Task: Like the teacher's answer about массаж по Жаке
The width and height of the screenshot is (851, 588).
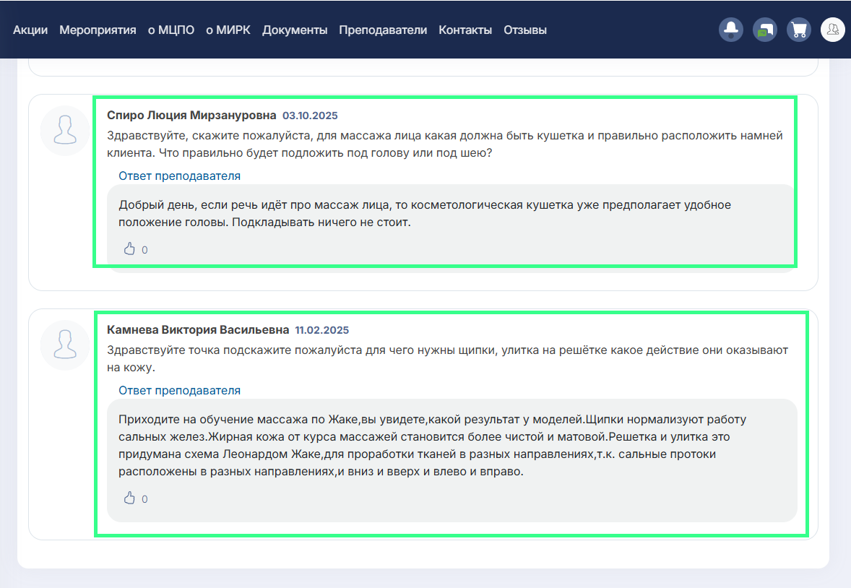Action: pos(129,498)
